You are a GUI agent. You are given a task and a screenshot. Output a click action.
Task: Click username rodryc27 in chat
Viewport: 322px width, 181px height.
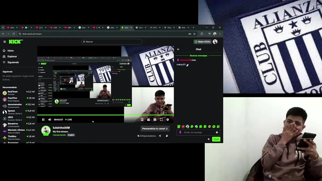click(181, 65)
